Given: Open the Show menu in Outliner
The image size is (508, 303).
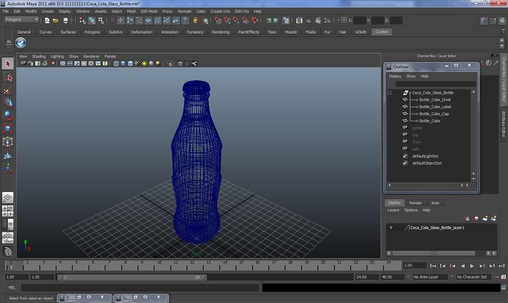Looking at the screenshot, I should click(x=411, y=76).
